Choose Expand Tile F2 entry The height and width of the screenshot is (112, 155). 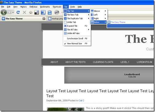[x=77, y=26]
